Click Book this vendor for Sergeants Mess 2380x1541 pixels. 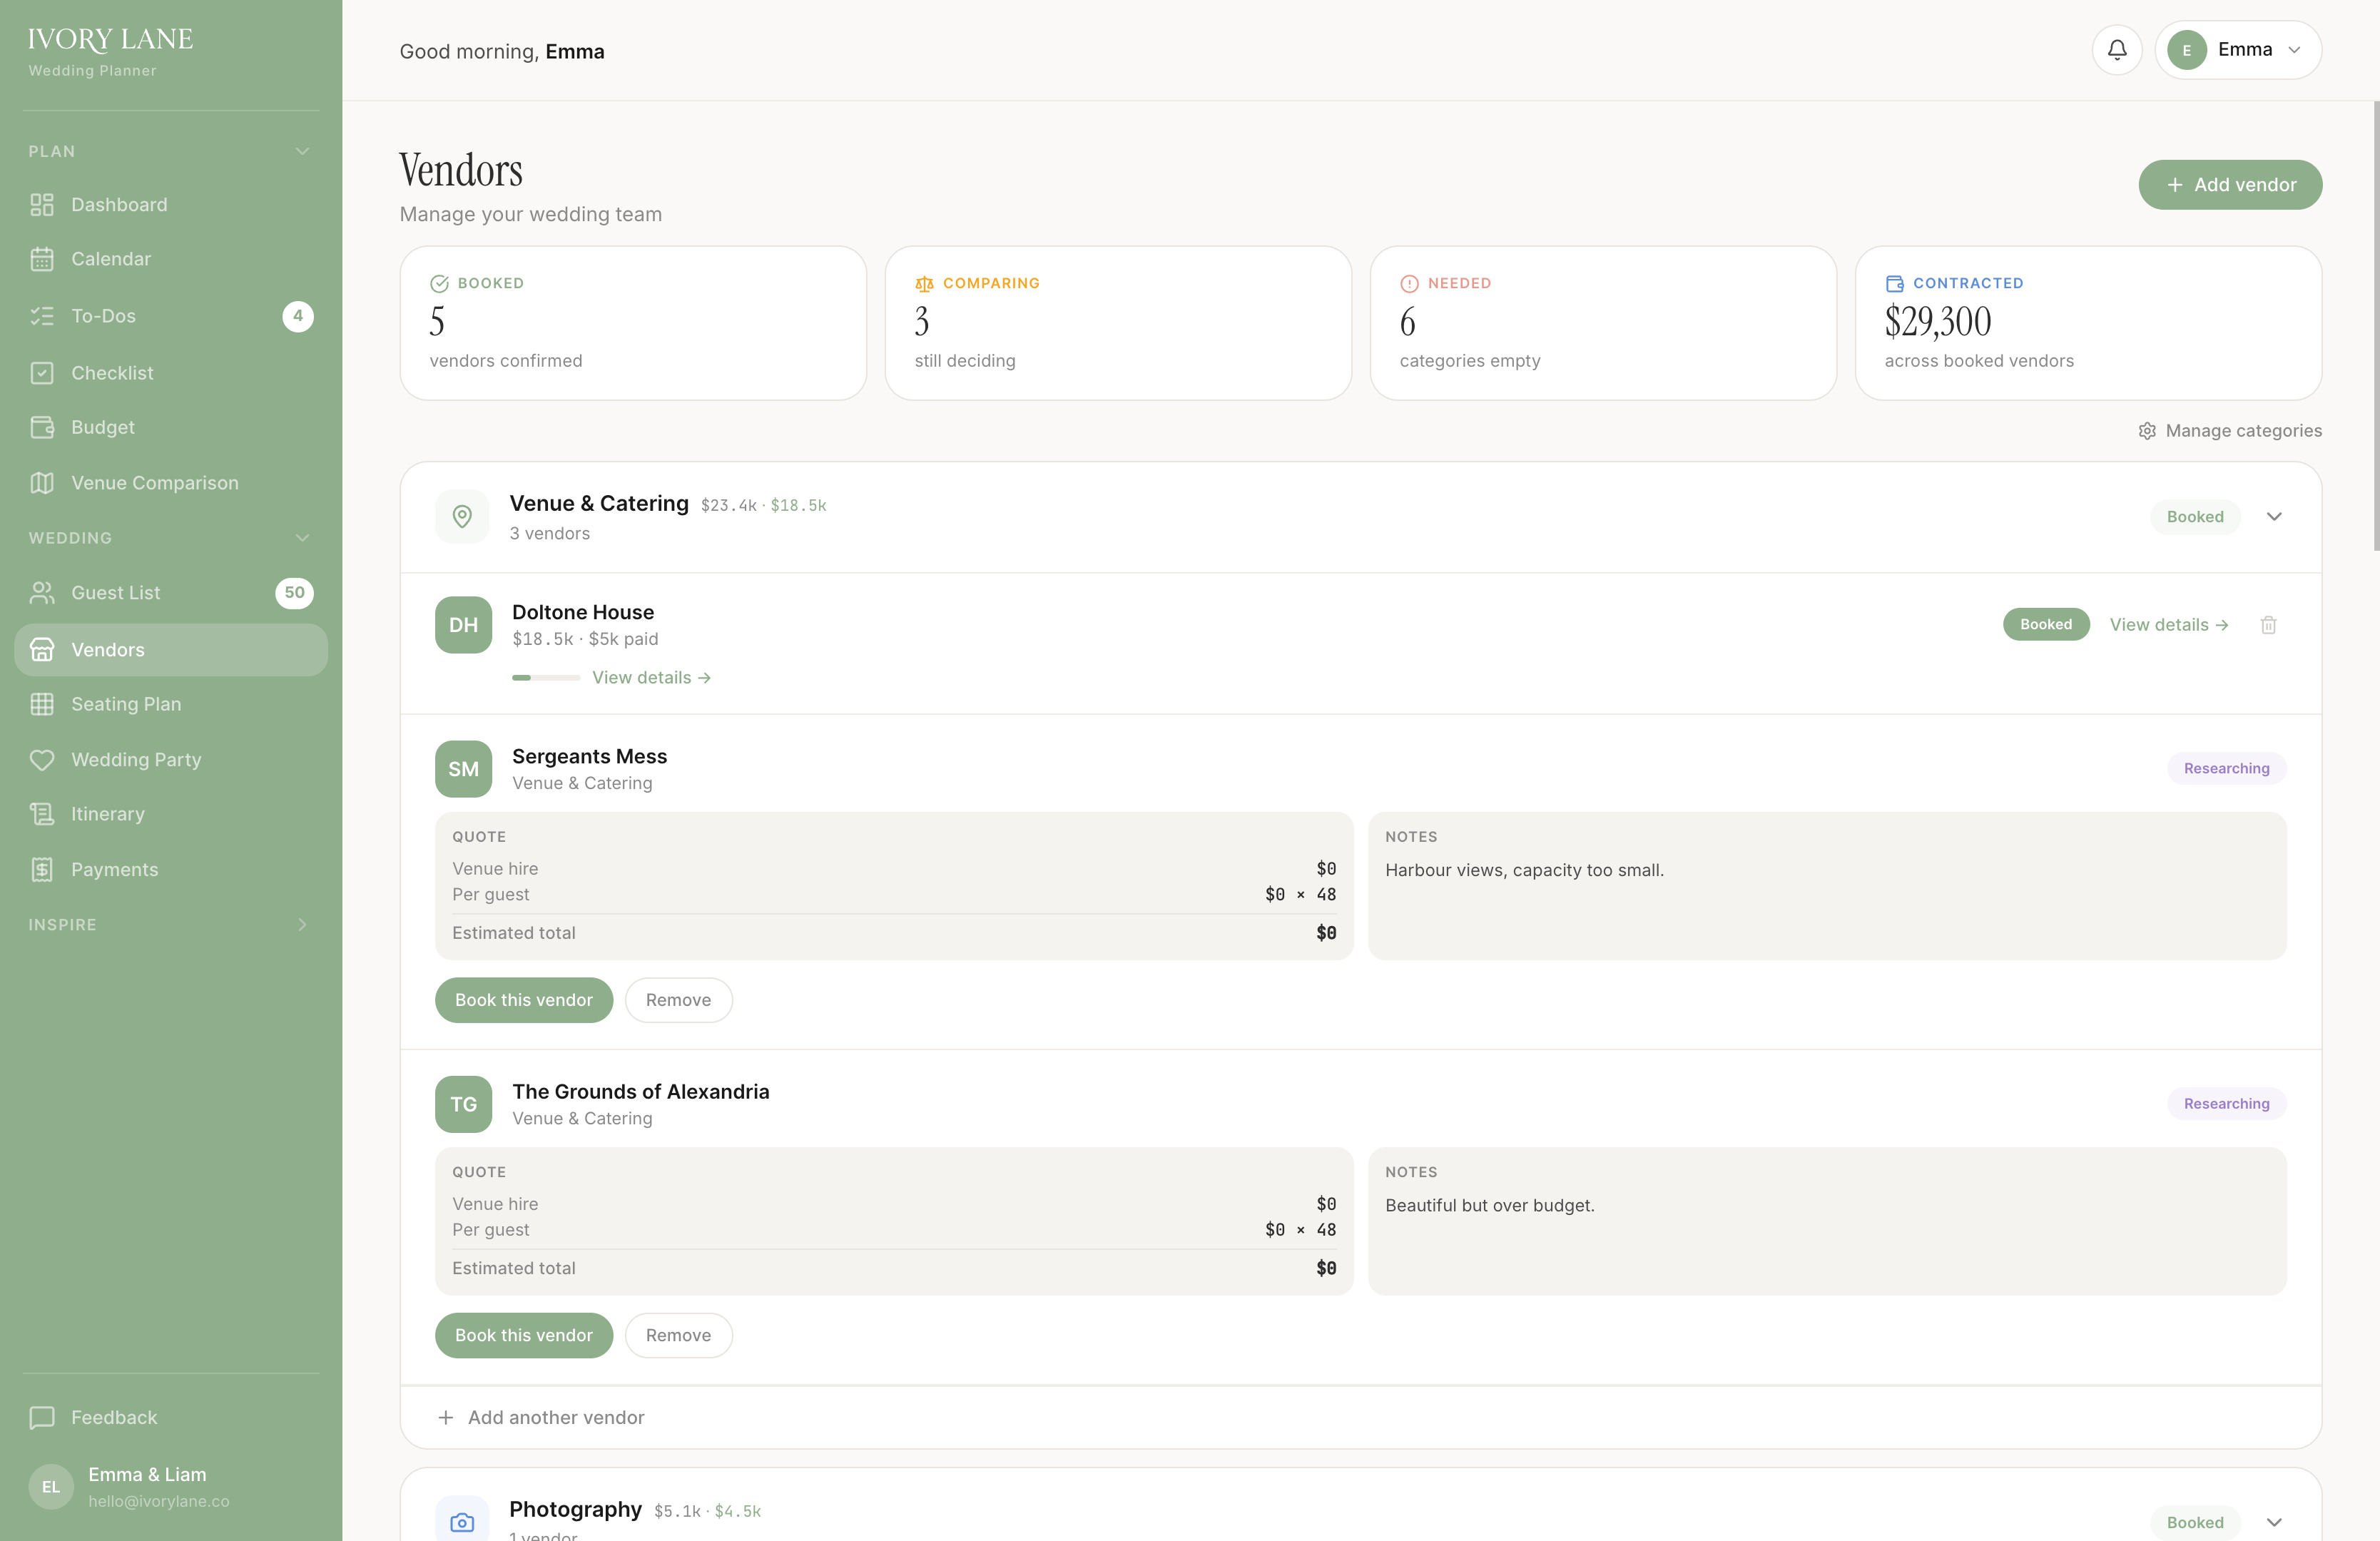[x=523, y=999]
